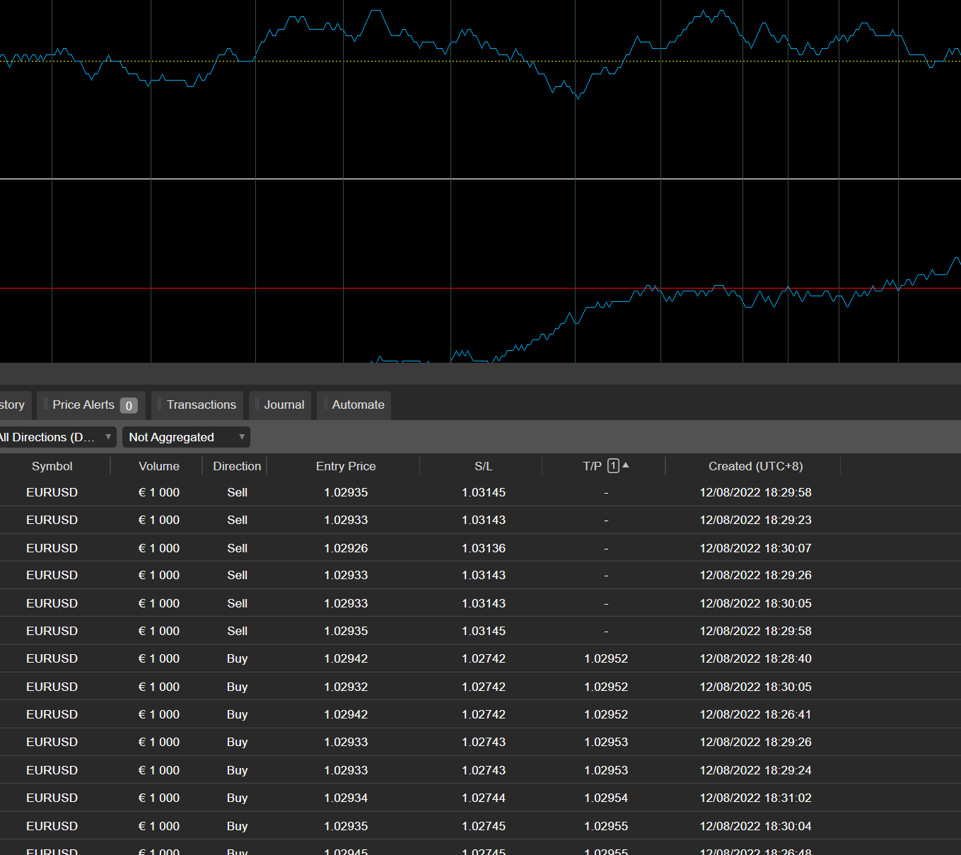This screenshot has height=855, width=961.
Task: Open the Price Alerts tab
Action: pos(91,405)
